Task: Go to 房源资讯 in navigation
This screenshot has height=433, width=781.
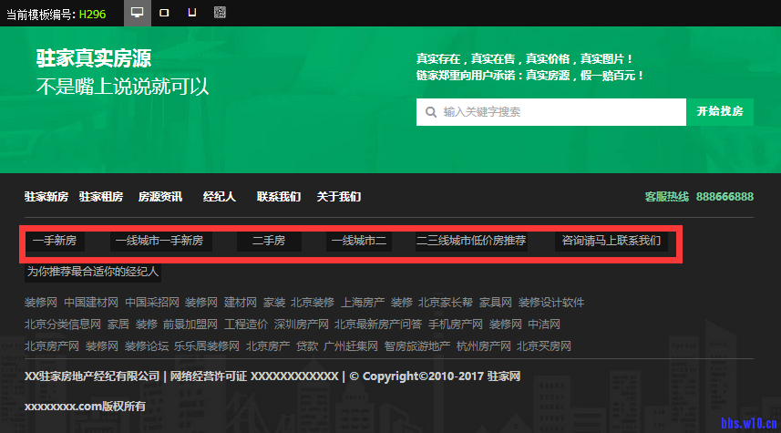Action: [x=160, y=197]
